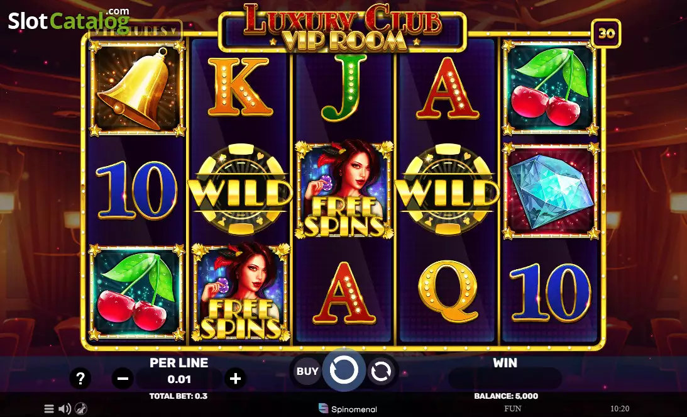Click the SlotCatalog.com logo
687x417 pixels.
[x=69, y=19]
